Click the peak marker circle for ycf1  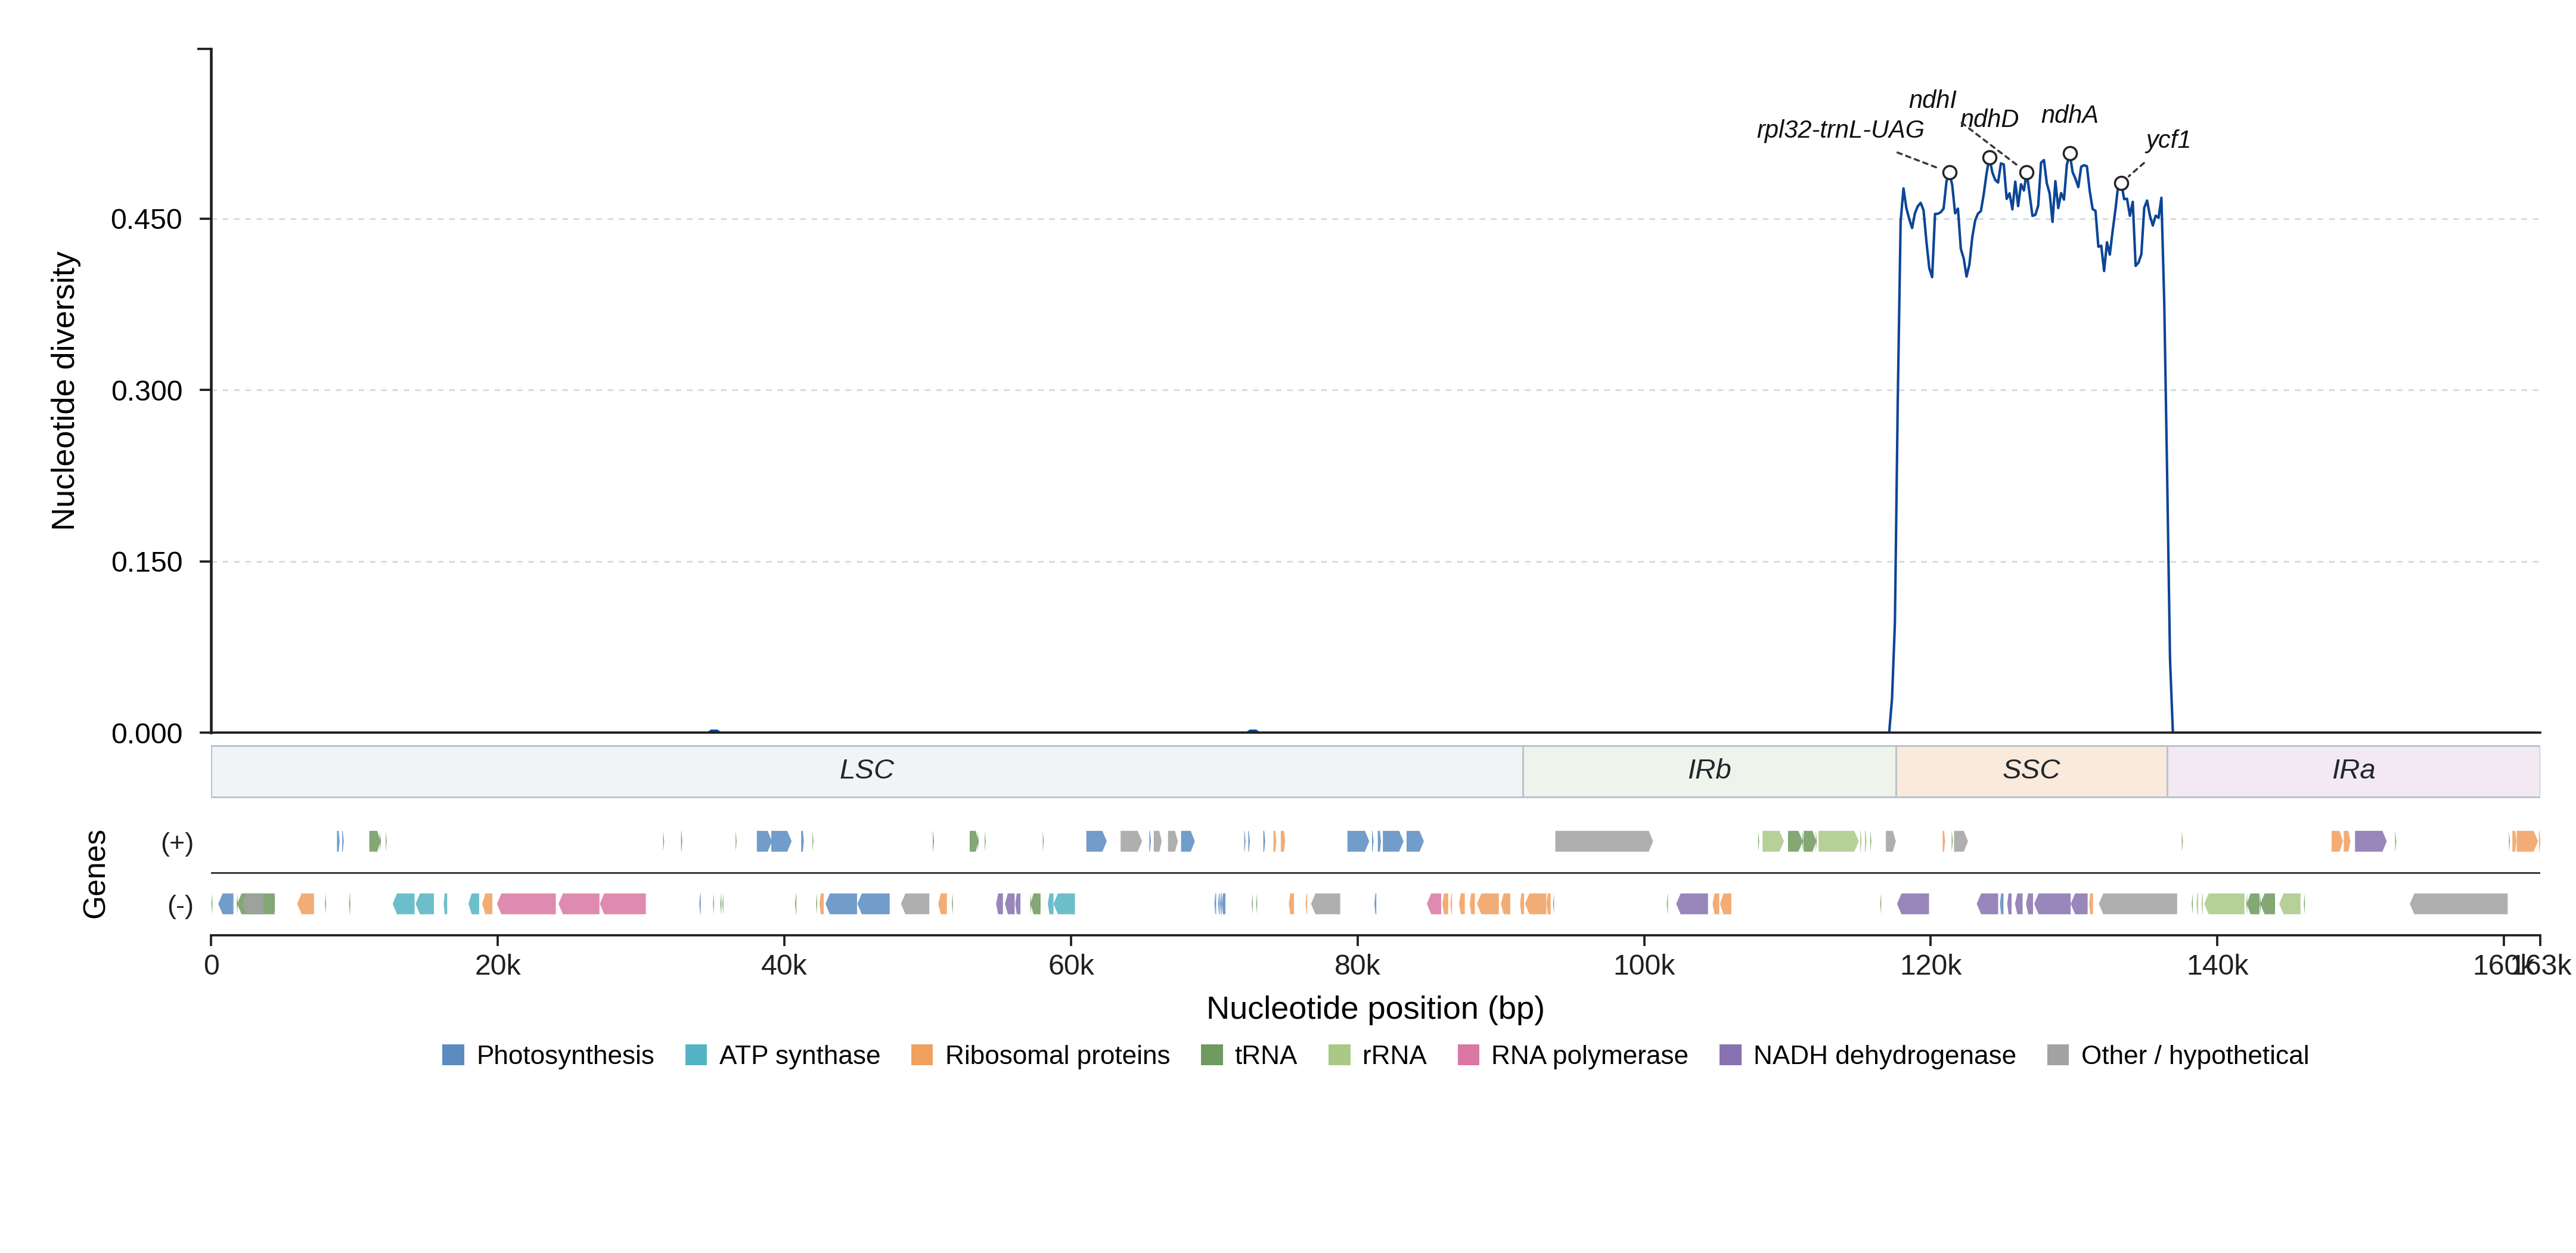point(2121,183)
